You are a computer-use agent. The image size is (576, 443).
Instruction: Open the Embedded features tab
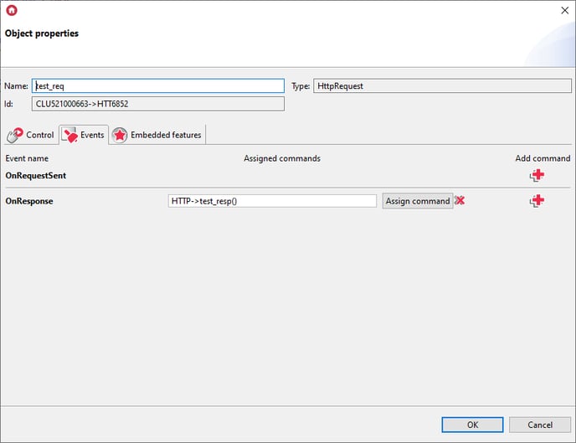tap(157, 135)
